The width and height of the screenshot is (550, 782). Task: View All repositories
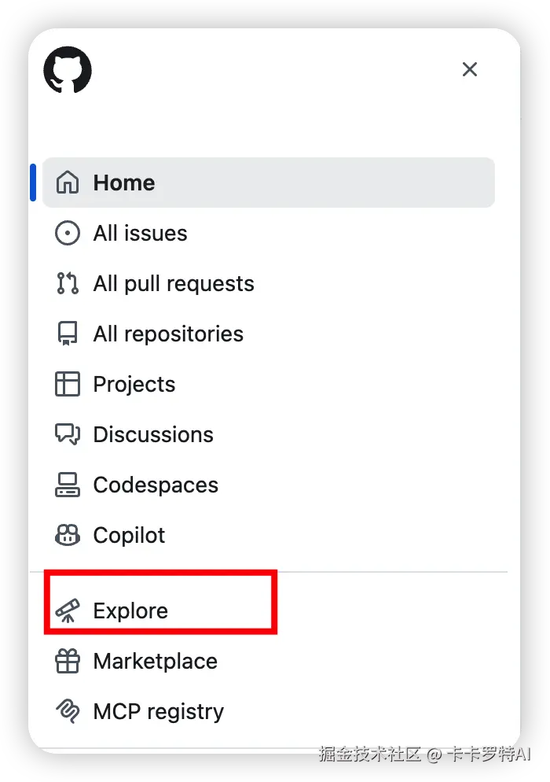tap(269, 334)
